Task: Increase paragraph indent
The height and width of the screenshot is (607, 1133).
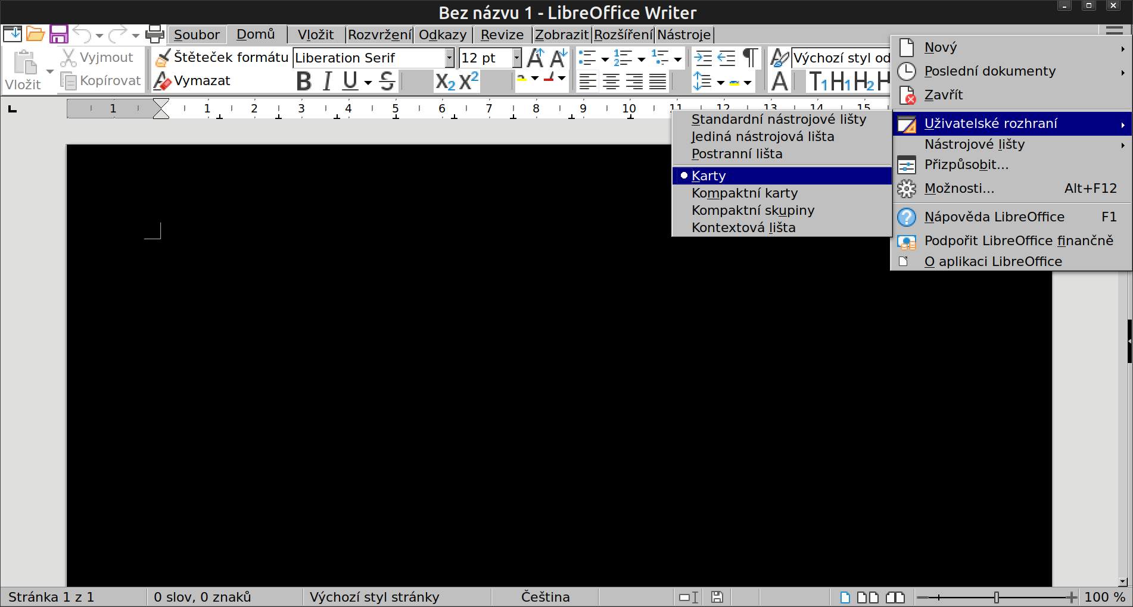Action: (x=704, y=58)
